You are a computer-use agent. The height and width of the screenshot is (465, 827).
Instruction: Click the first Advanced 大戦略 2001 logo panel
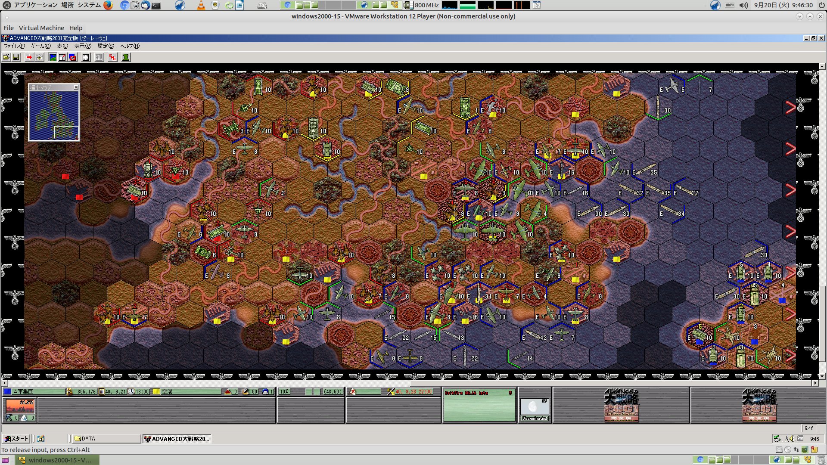621,405
